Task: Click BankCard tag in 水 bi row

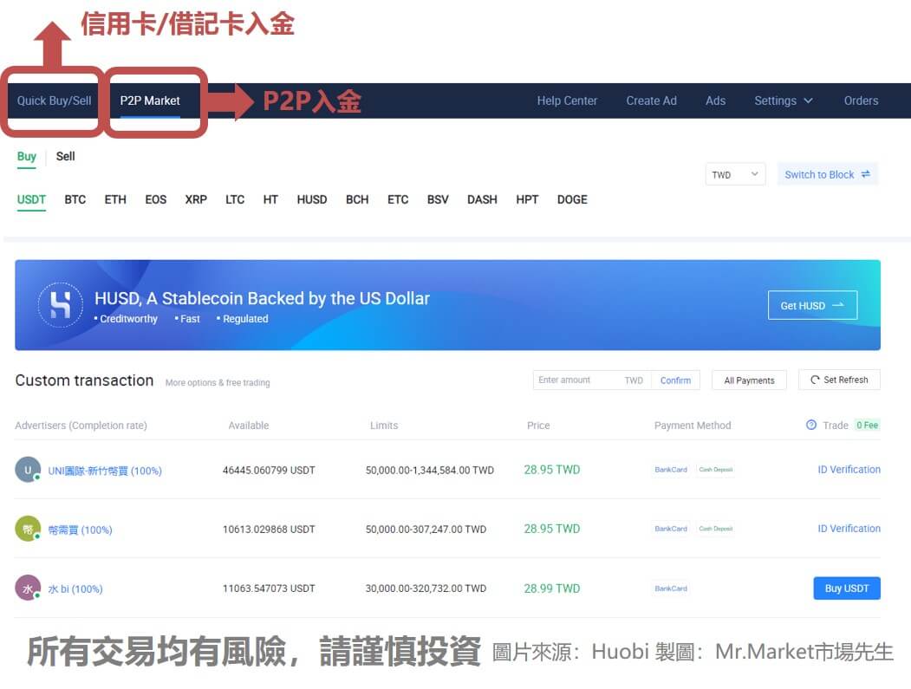Action: pyautogui.click(x=671, y=588)
